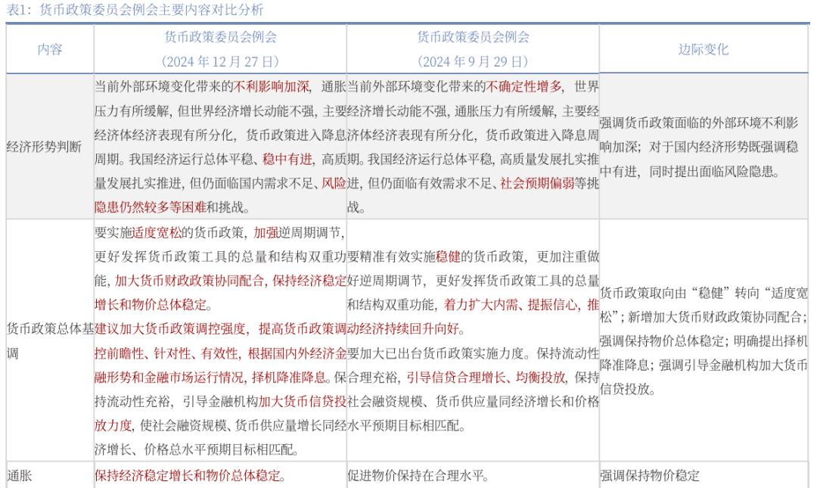Click red text '引导信贷合理增长、均衡投放'
The image size is (817, 488).
coord(486,378)
